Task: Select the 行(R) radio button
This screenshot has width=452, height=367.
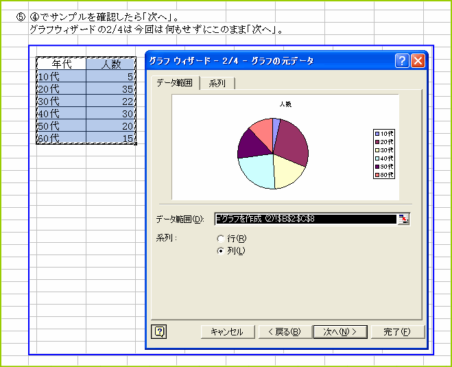Action: (221, 239)
